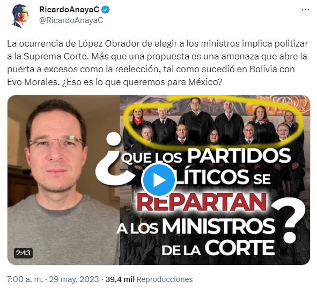Open the RicardoAnayaC profile avatar
The width and height of the screenshot is (317, 289).
pyautogui.click(x=20, y=16)
